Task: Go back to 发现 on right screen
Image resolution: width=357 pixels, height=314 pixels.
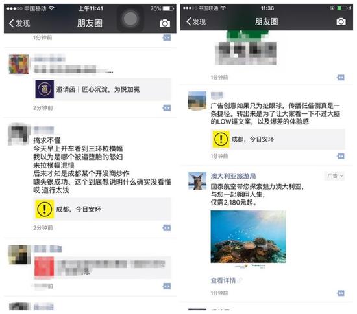Action: [196, 21]
